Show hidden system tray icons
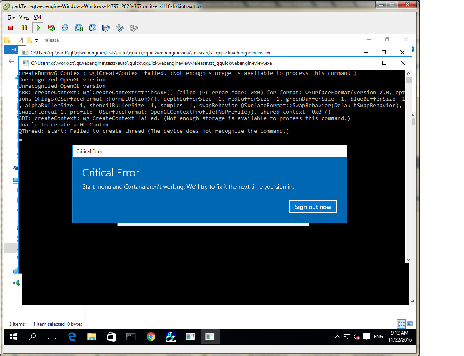464x356 pixels. coord(337,337)
